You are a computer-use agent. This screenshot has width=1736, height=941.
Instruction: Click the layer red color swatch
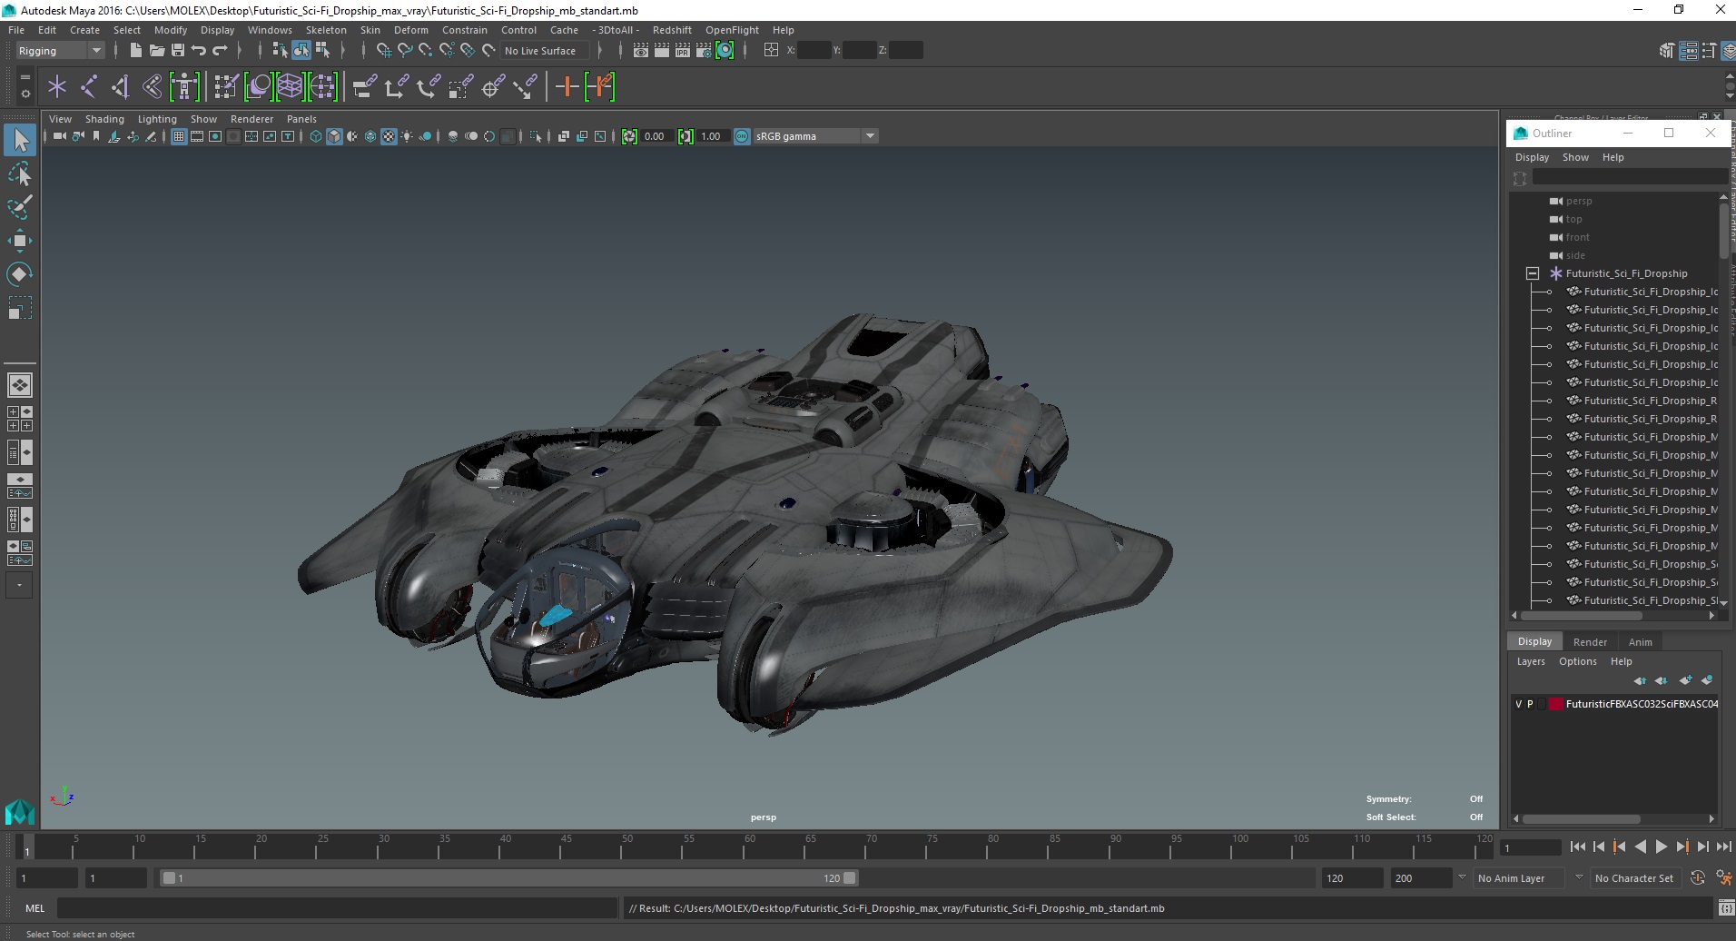coord(1556,704)
